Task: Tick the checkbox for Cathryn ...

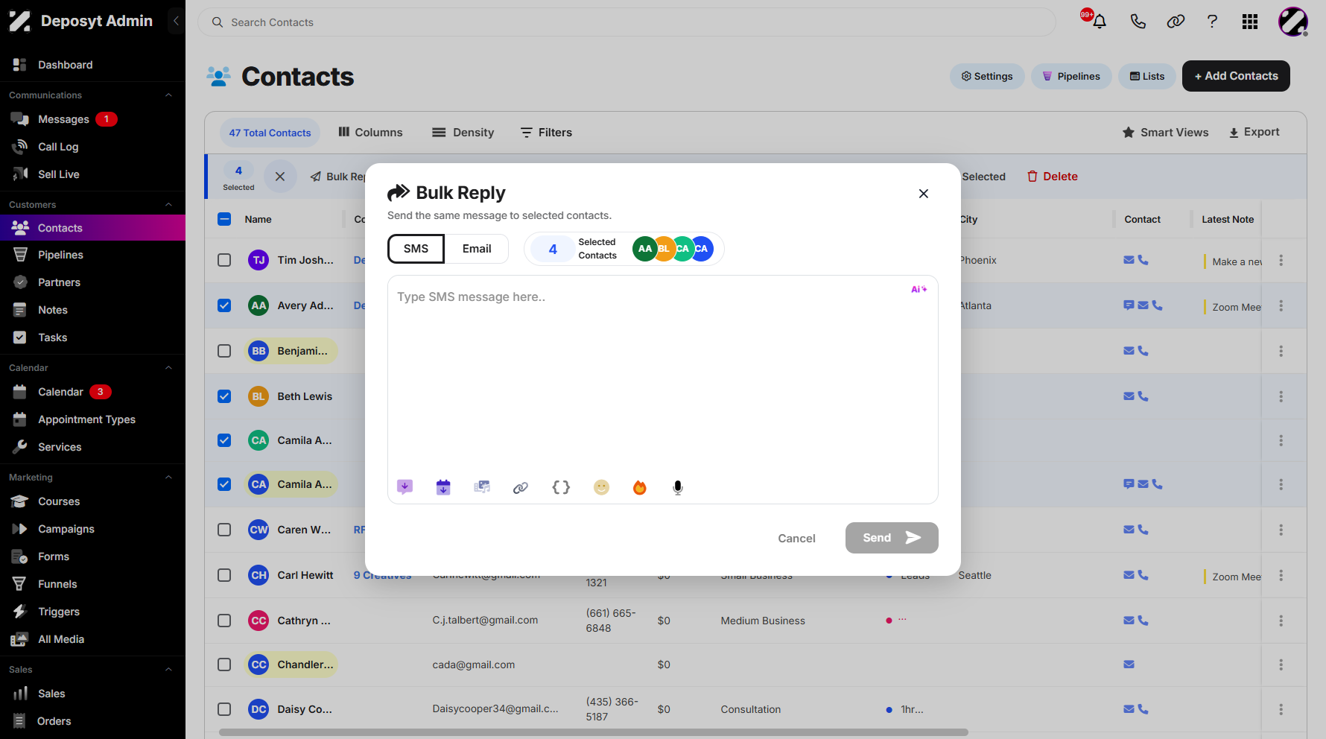Action: tap(224, 621)
